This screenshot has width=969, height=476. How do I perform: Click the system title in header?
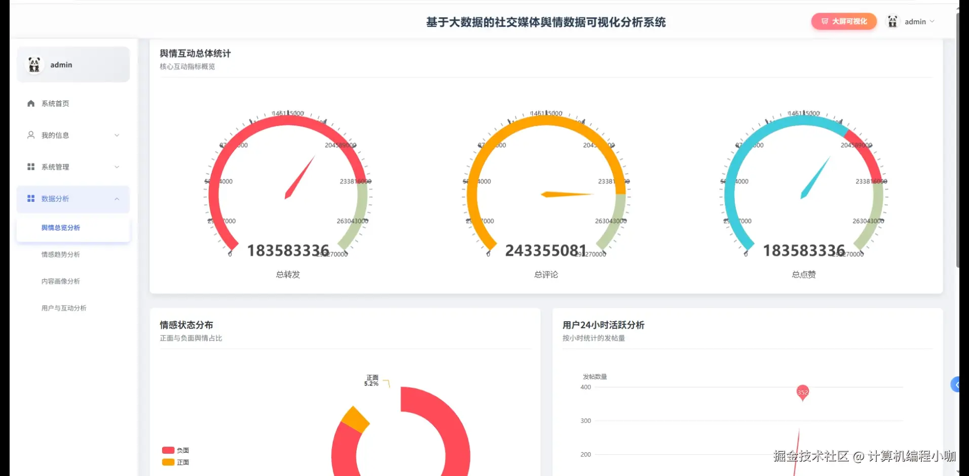[x=546, y=22]
